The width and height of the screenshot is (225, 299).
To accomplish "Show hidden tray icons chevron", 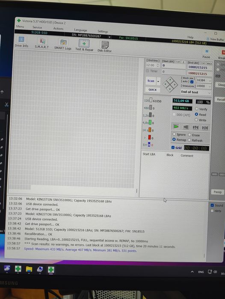I will coord(192,272).
